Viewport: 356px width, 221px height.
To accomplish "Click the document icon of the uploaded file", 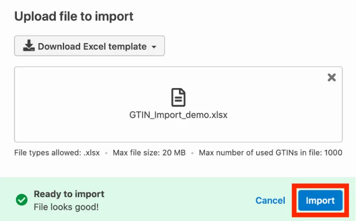I will point(178,97).
